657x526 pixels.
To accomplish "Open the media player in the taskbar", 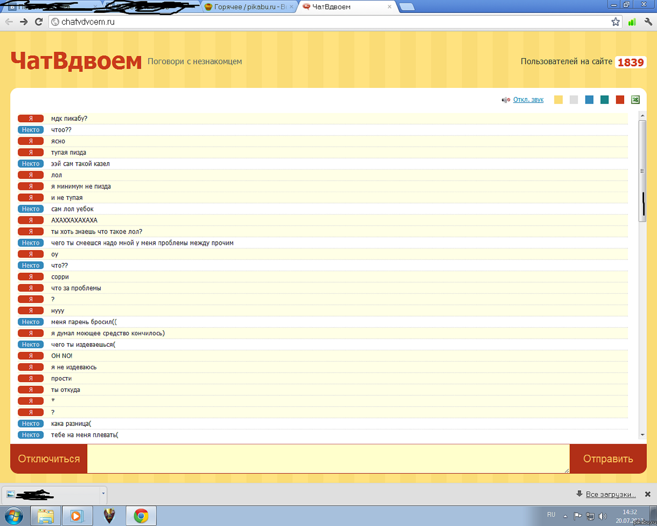I will point(77,516).
